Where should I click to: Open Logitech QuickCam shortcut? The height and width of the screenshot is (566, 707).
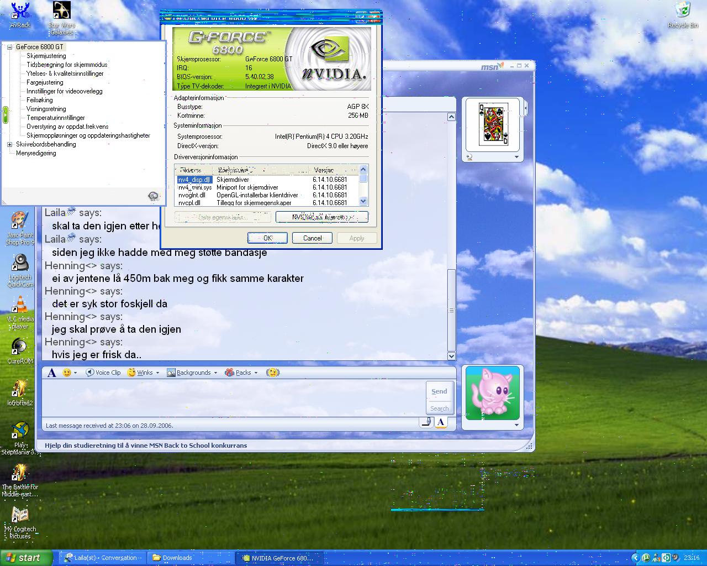coord(20,270)
